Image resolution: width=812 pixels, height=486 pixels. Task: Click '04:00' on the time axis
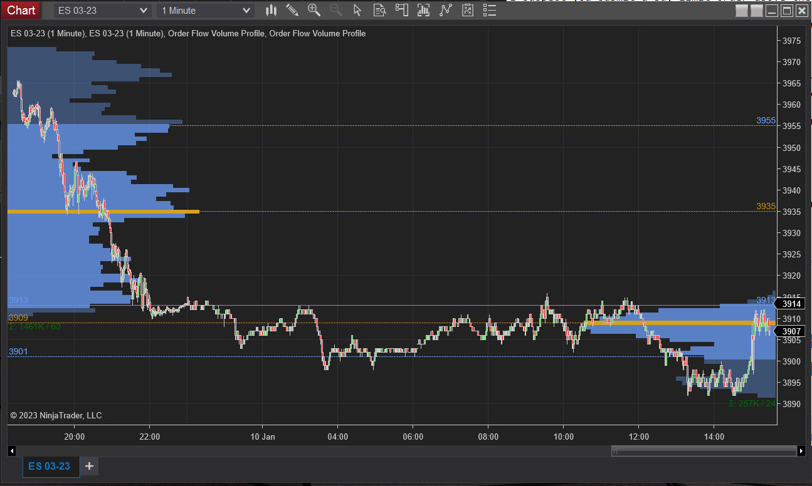point(337,437)
